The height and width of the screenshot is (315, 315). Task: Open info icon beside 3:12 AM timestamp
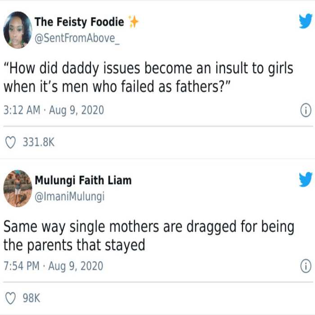[x=306, y=110]
